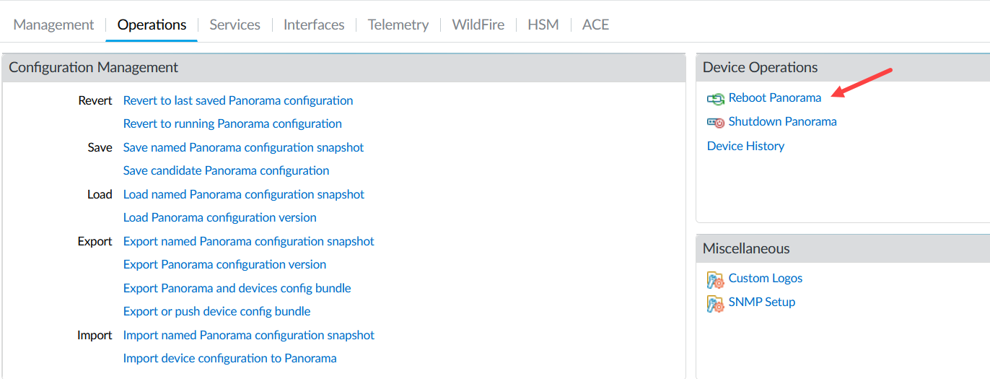Open the WildFire tab
Image resolution: width=990 pixels, height=379 pixels.
pyautogui.click(x=478, y=25)
